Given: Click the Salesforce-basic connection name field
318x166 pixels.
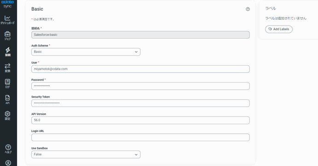Looking at the screenshot, I should coord(140,35).
